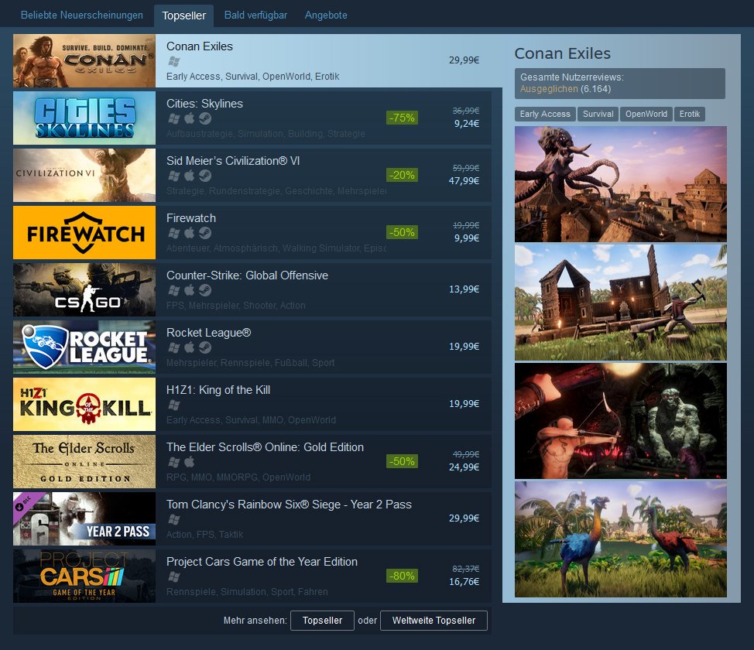Click the Apple icon in Civilization VI row
Screen dimensions: 754x650
click(190, 176)
